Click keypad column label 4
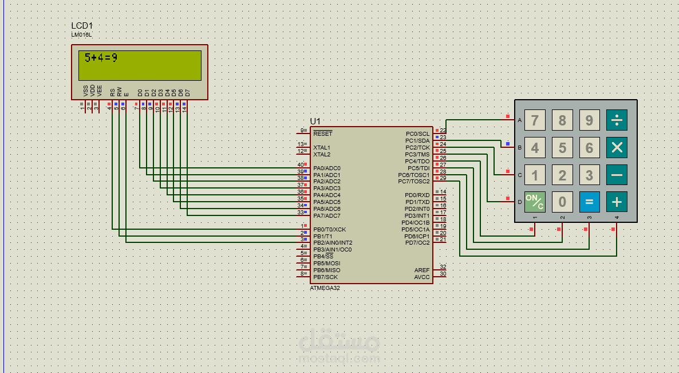Image resolution: width=679 pixels, height=373 pixels. pos(617,218)
